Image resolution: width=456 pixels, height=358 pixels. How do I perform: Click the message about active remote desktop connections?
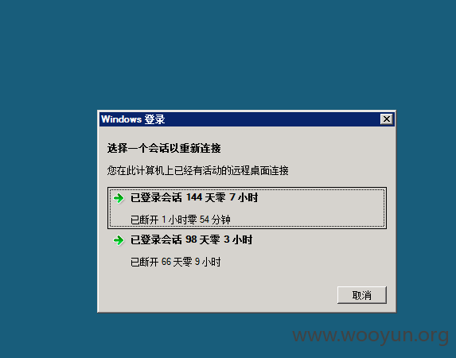pos(197,170)
